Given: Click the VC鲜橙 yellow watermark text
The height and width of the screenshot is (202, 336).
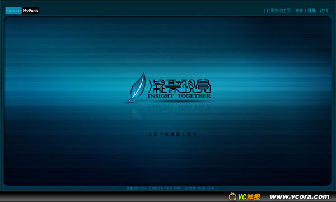Looking at the screenshot, I should (249, 196).
